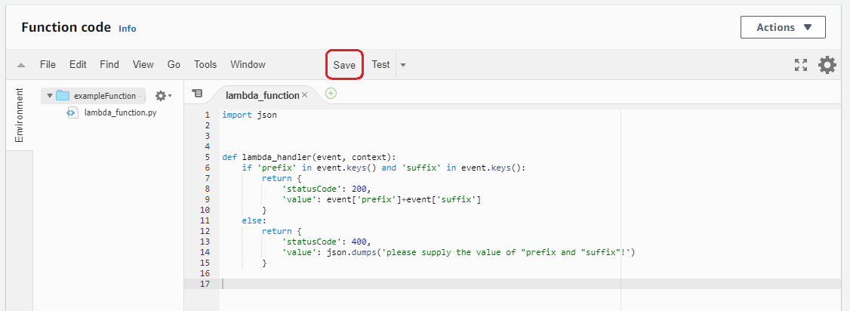Screen dimensions: 850x311
Task: Open the tab list icon
Action: click(197, 93)
